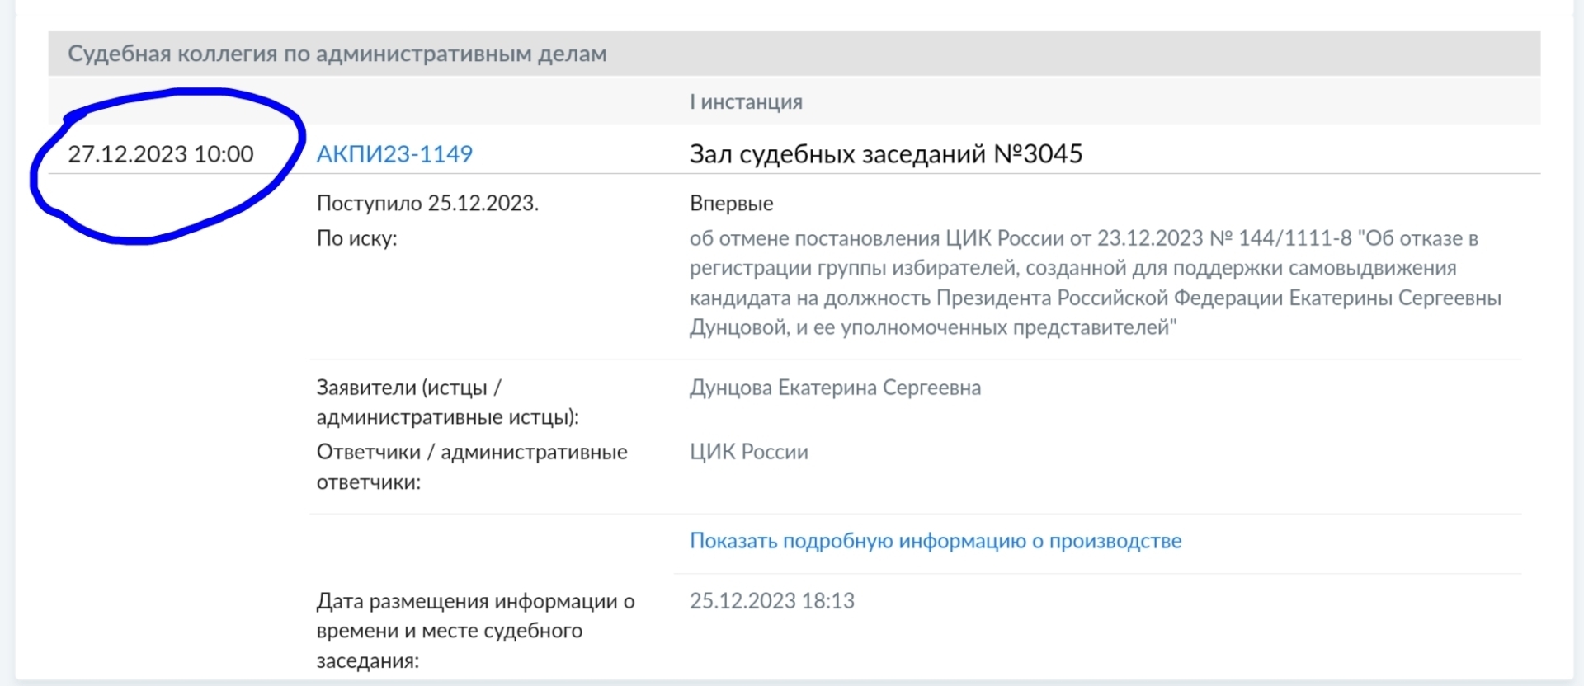This screenshot has height=686, width=1584.
Task: Select the I инстанция subheader row
Action: click(x=746, y=102)
